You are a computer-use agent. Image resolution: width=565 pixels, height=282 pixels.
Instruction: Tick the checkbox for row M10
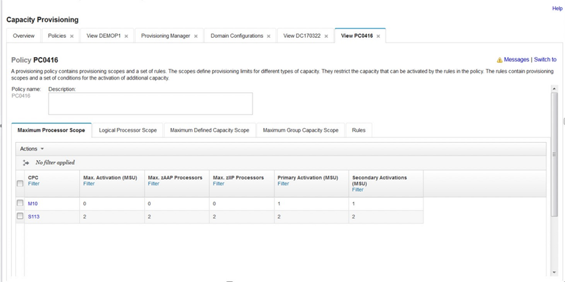[20, 204]
